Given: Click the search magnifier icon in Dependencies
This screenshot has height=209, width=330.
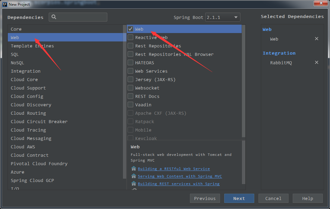Looking at the screenshot, I should tap(54, 17).
